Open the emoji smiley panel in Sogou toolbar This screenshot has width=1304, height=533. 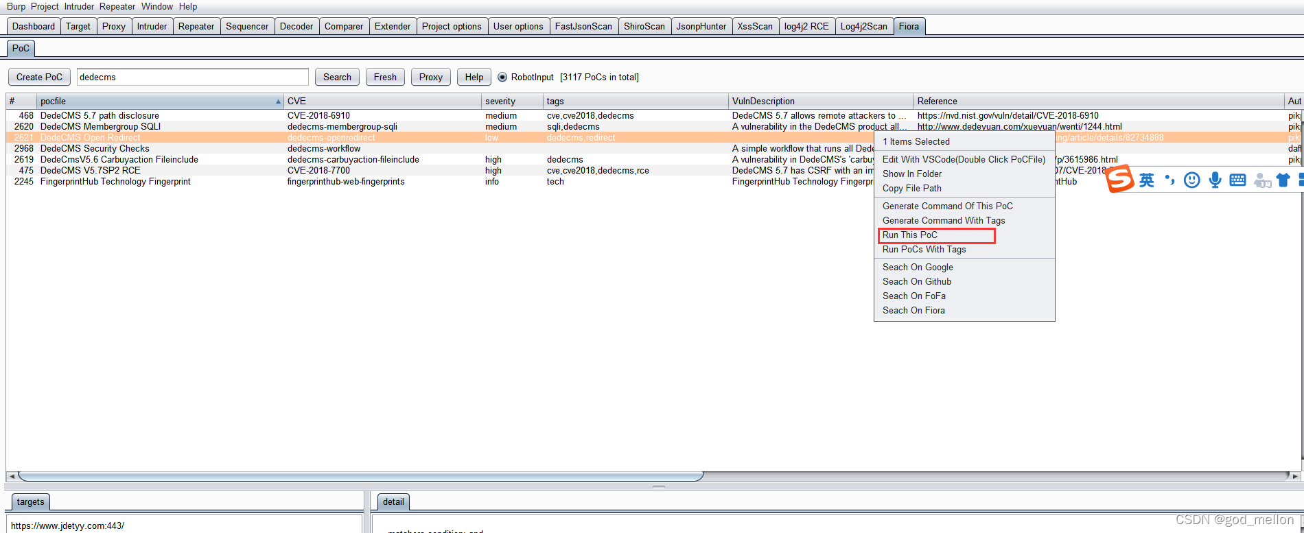1192,180
